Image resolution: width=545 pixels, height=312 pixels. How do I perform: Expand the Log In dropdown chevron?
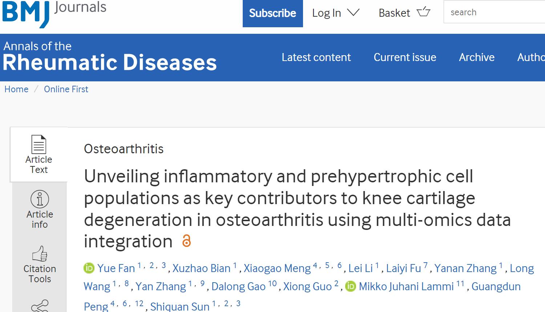[353, 13]
